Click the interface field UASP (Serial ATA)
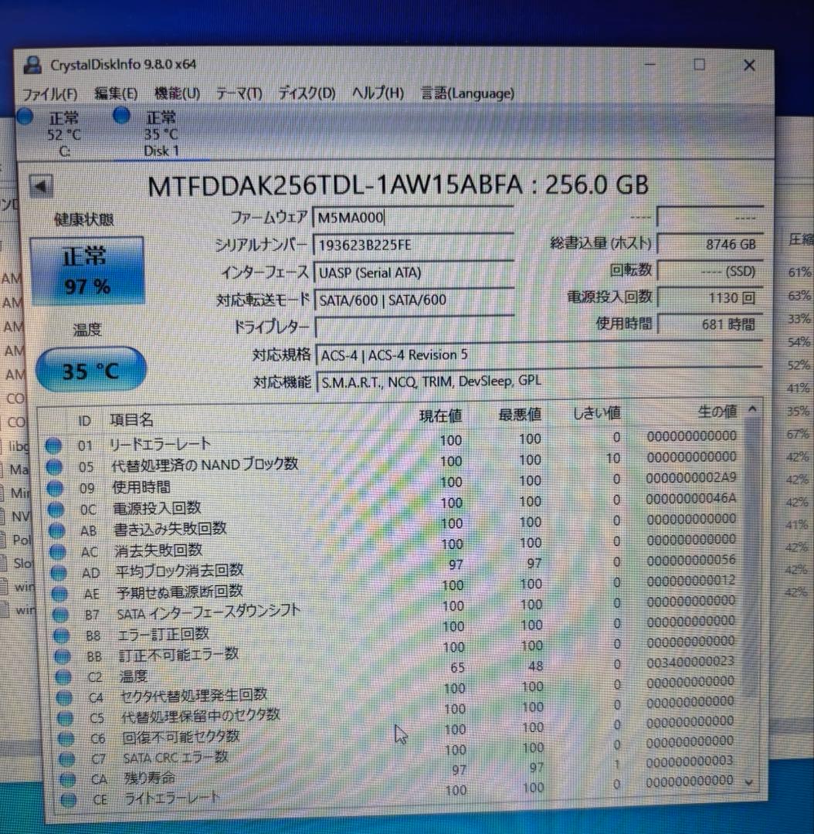 pos(413,273)
